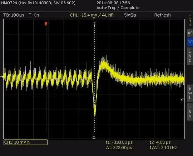Click the Auto-Trig. / Complete status text

pos(118,8)
